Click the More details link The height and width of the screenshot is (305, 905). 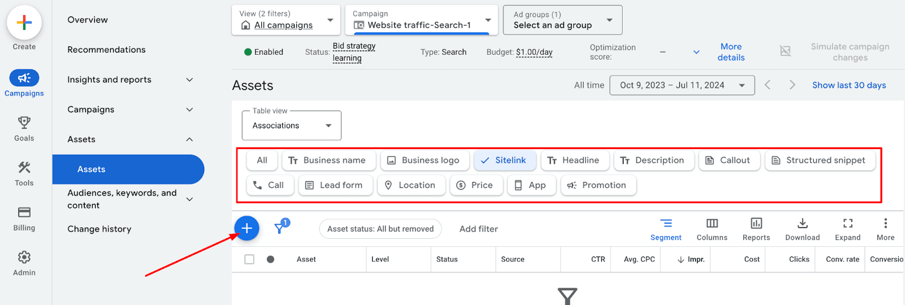click(x=731, y=52)
